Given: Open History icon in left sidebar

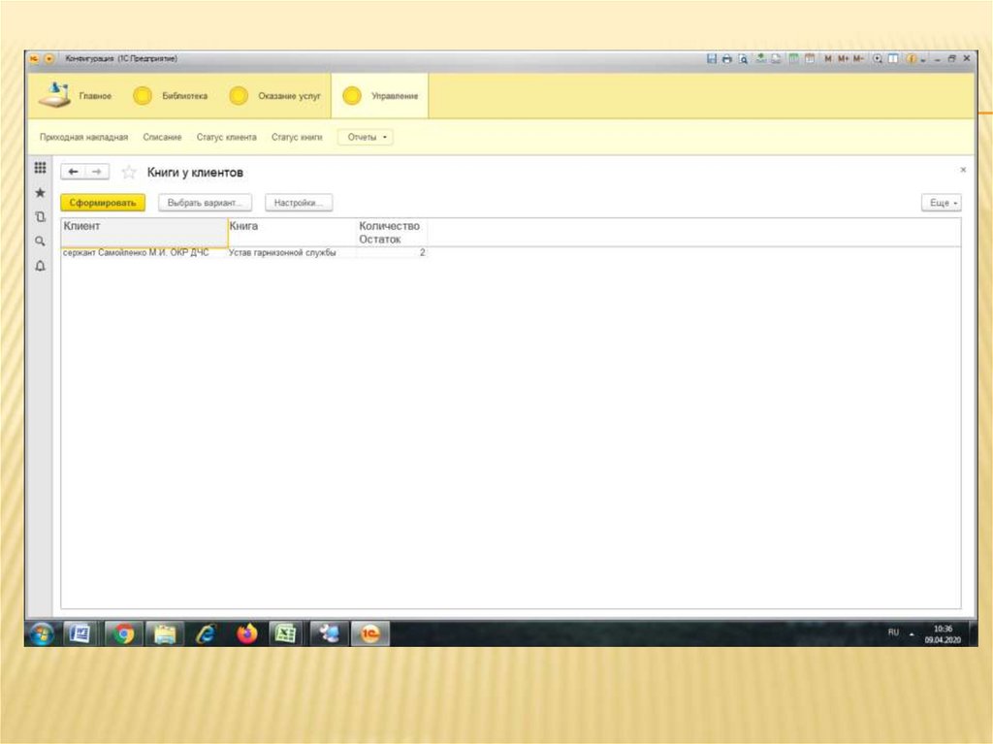Looking at the screenshot, I should tap(40, 216).
